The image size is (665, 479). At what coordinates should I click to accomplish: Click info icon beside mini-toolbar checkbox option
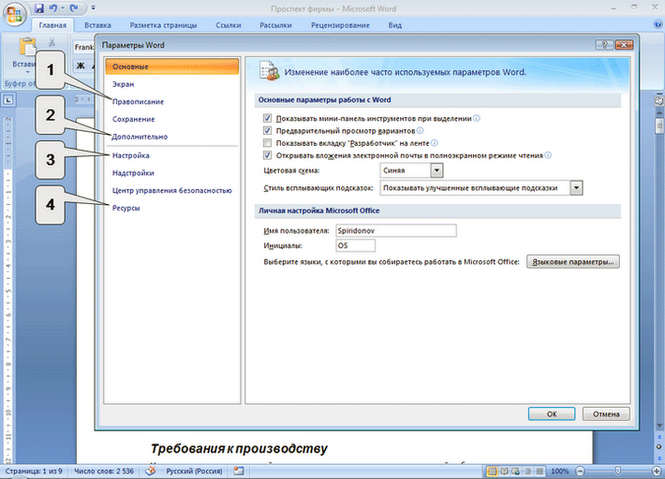coord(477,119)
